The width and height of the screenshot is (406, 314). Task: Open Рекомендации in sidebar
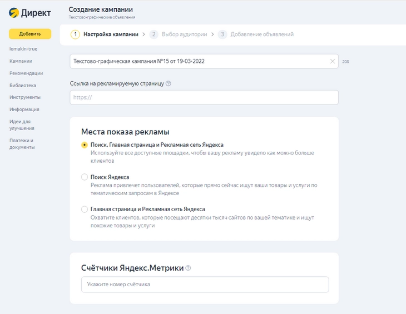tap(26, 73)
